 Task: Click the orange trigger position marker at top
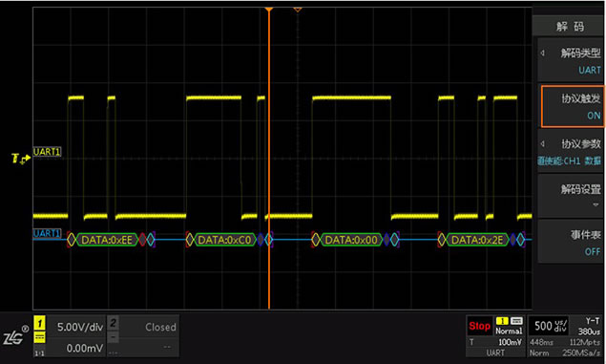[269, 9]
